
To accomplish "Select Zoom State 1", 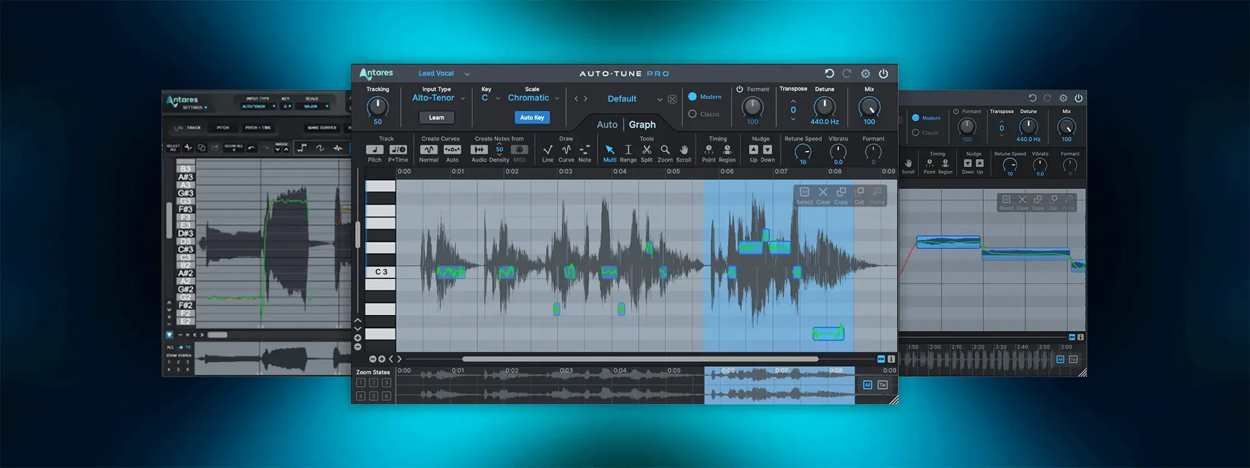I will click(x=361, y=383).
